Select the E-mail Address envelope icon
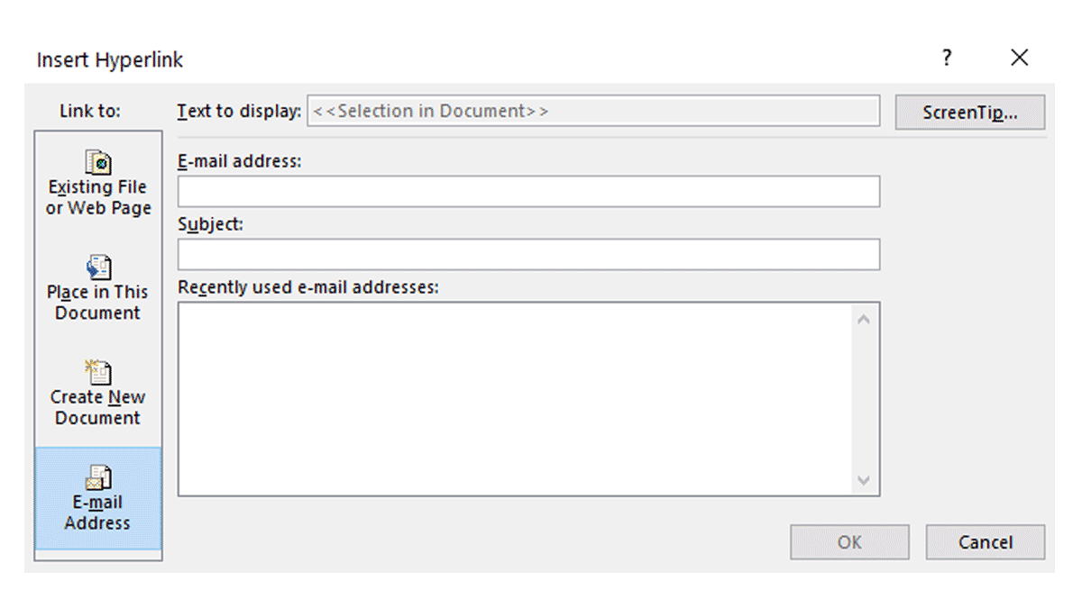The height and width of the screenshot is (608, 1082). pyautogui.click(x=97, y=477)
